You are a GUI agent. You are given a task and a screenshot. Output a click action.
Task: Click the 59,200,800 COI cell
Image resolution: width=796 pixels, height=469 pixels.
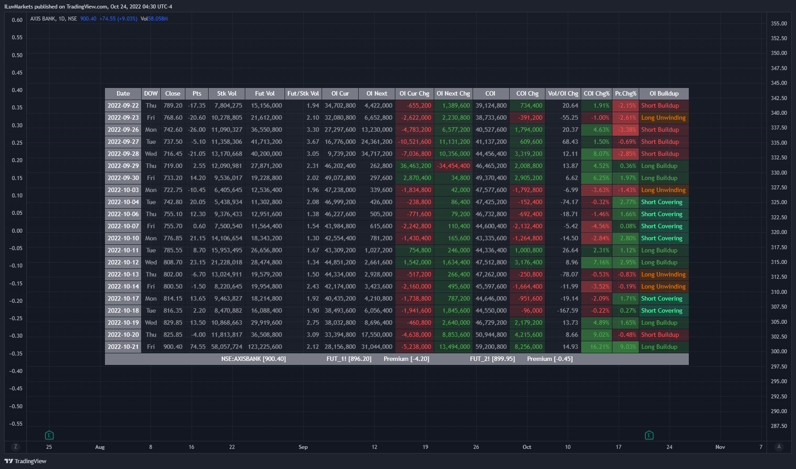click(x=490, y=347)
